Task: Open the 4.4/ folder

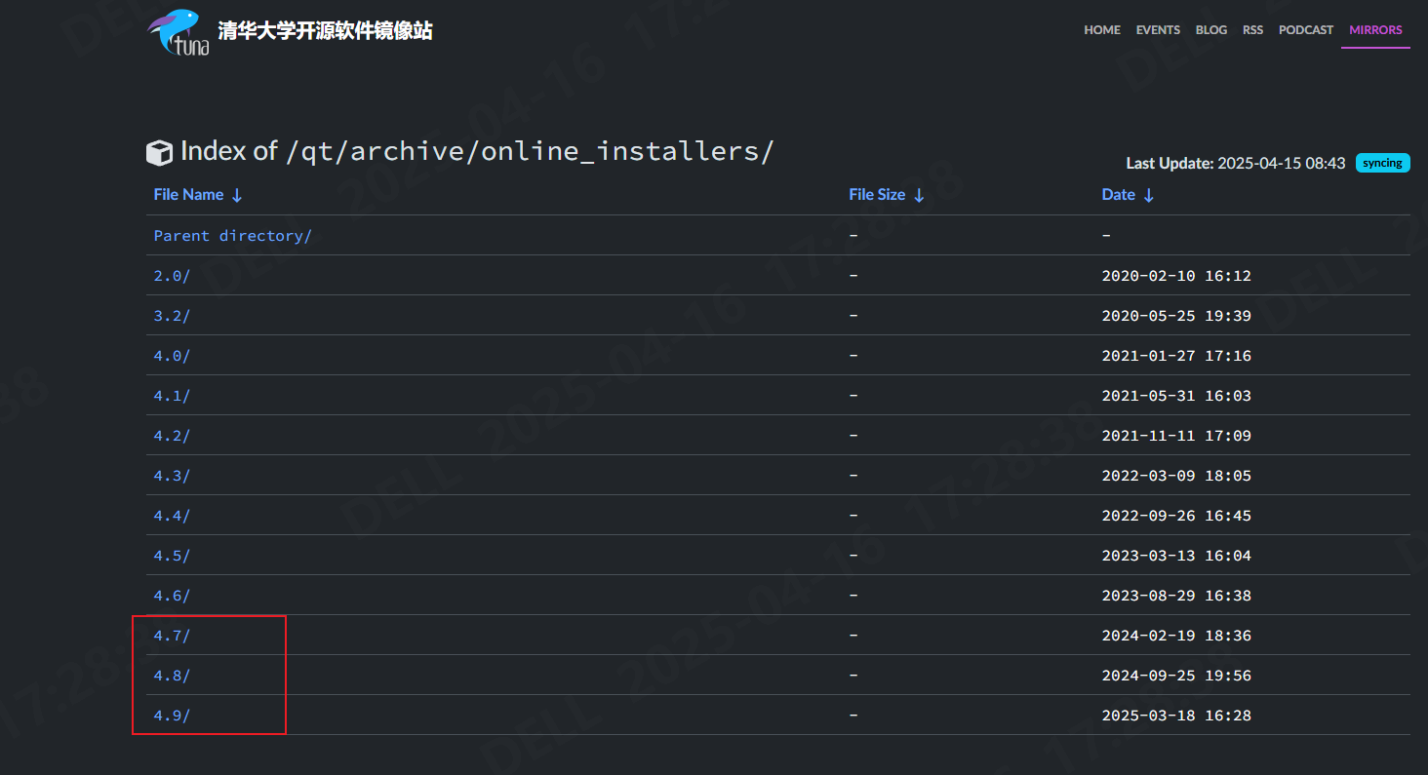Action: click(x=172, y=516)
